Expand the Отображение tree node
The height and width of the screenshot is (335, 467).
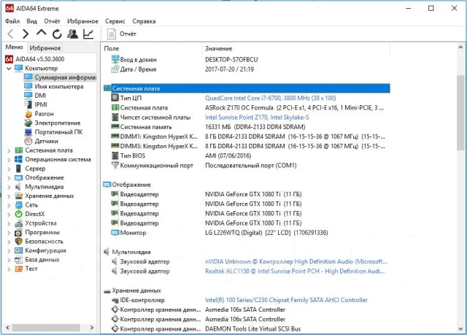[x=9, y=178]
